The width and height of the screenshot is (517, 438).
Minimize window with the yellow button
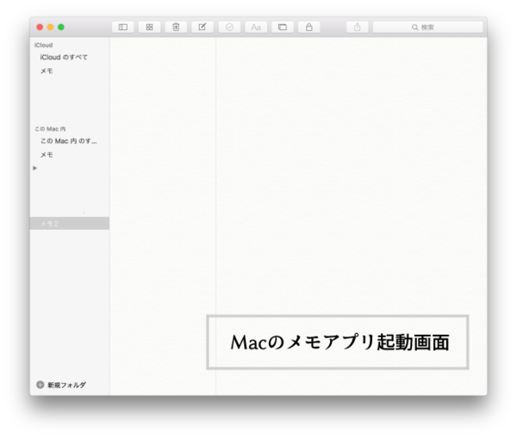pos(51,27)
